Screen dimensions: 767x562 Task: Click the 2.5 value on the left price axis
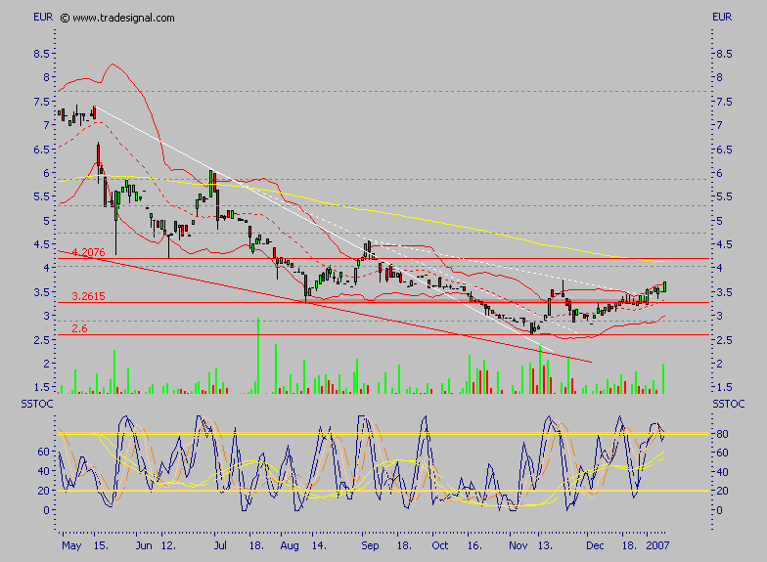[41, 340]
